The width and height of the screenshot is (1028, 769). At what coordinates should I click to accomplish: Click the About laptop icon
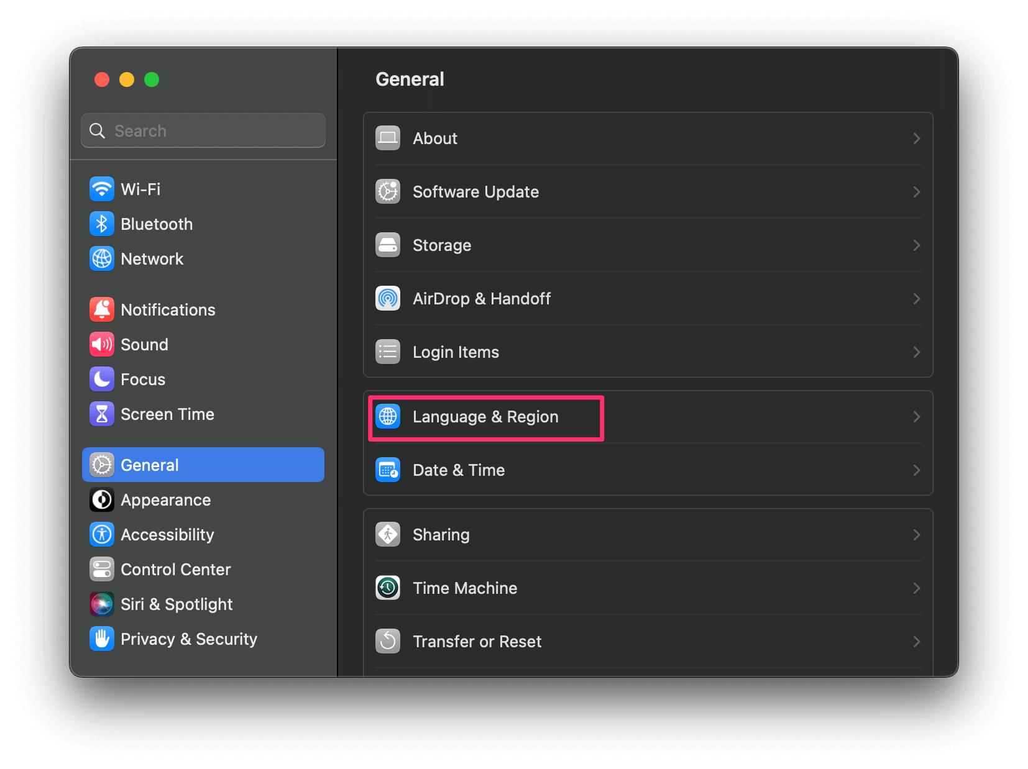(388, 138)
